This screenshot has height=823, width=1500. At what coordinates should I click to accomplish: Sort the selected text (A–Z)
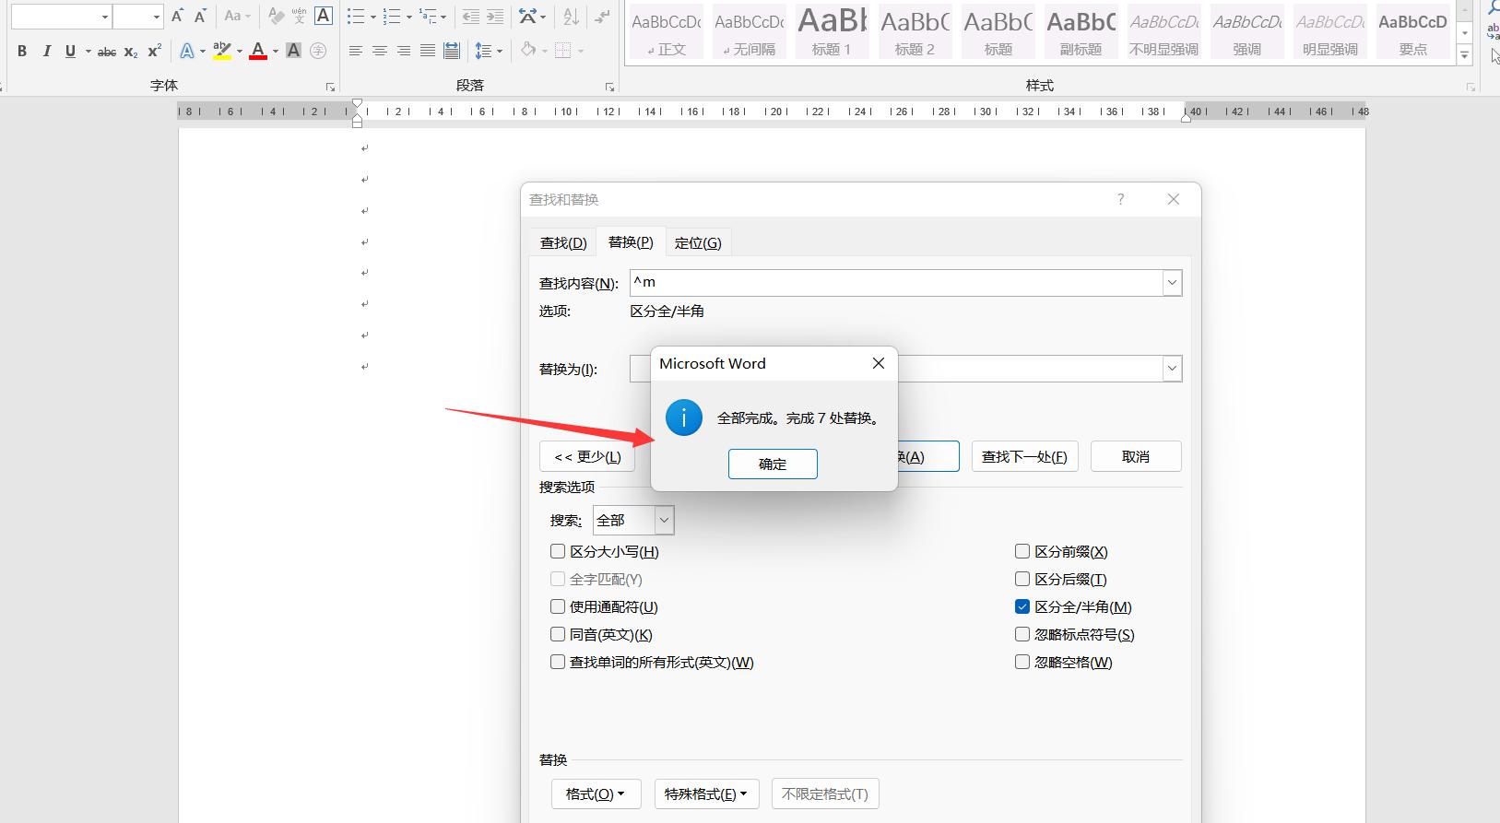[x=571, y=17]
